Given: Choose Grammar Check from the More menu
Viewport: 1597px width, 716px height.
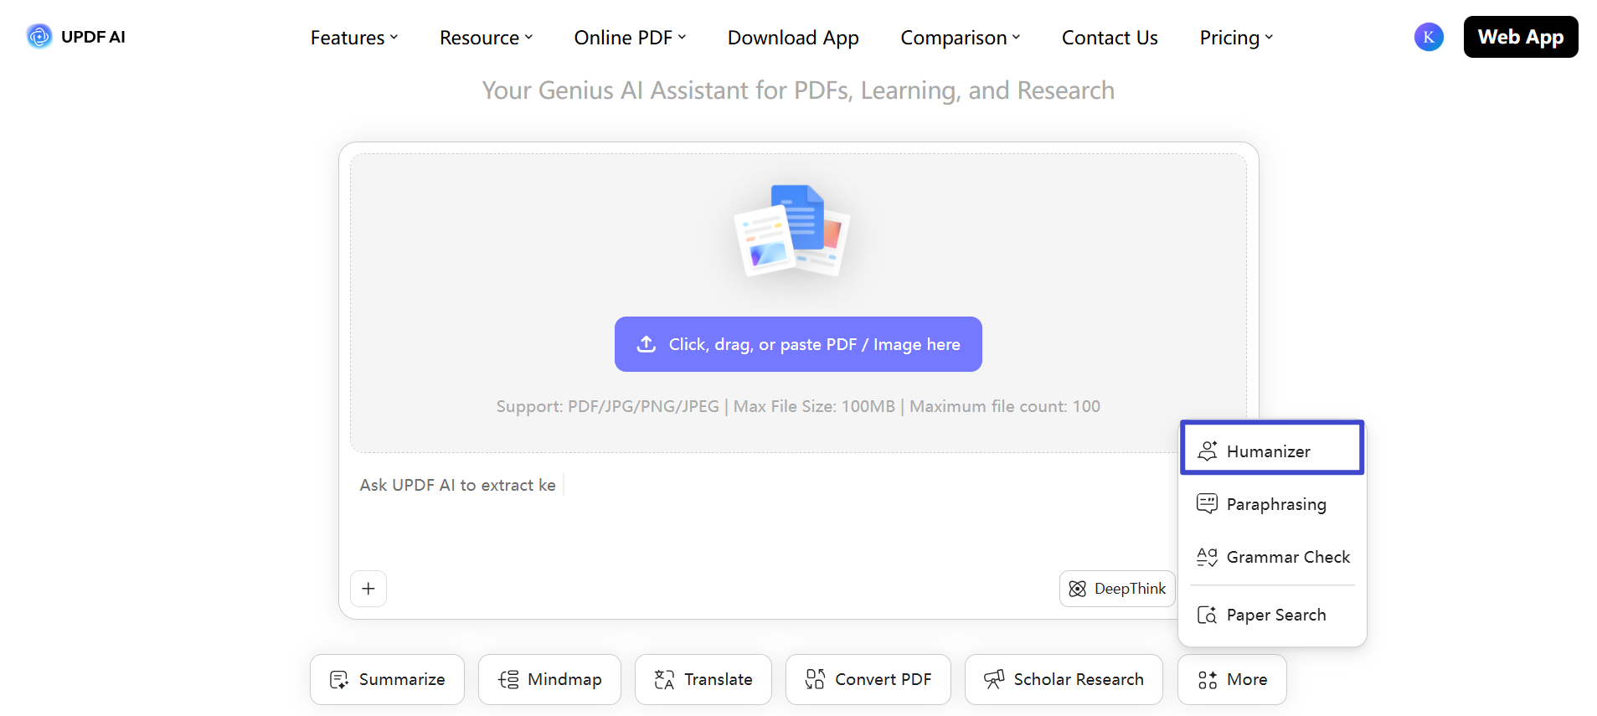Looking at the screenshot, I should (1272, 557).
